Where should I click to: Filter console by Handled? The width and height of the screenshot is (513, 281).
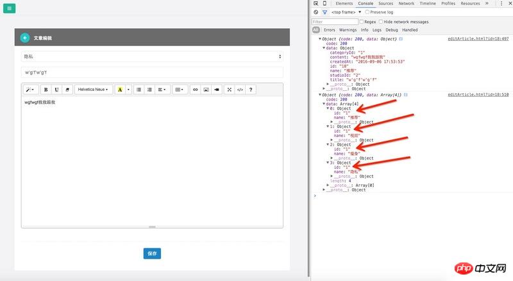click(x=410, y=29)
